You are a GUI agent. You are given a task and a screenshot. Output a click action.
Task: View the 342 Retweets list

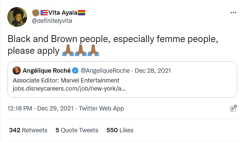click(28, 130)
